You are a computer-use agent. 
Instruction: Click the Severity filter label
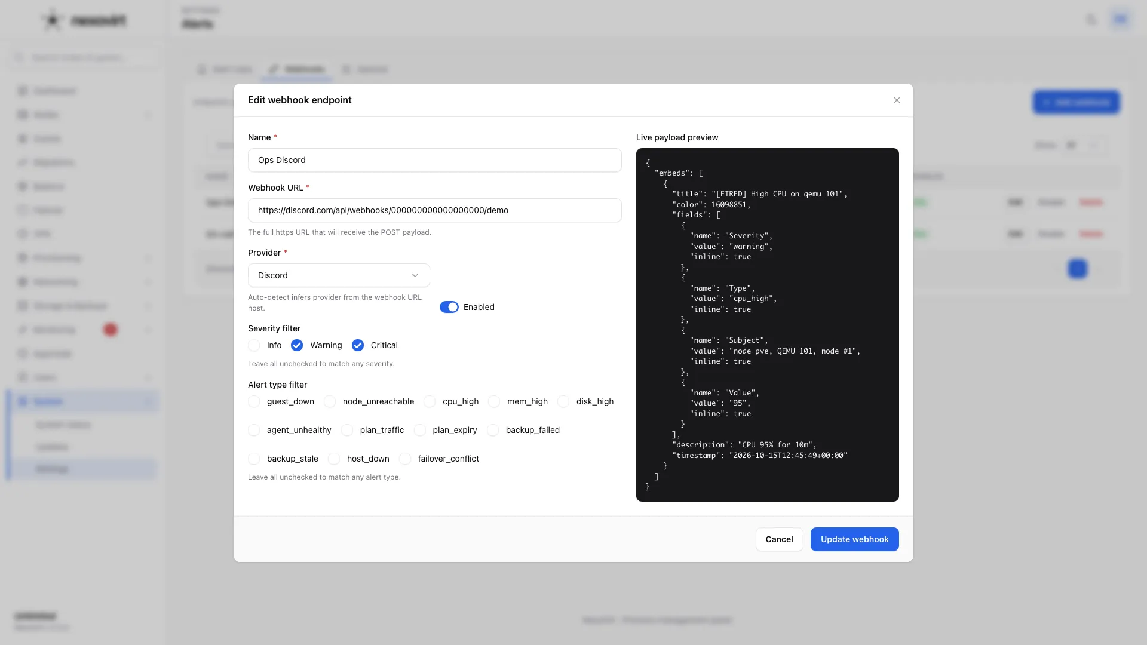coord(274,328)
